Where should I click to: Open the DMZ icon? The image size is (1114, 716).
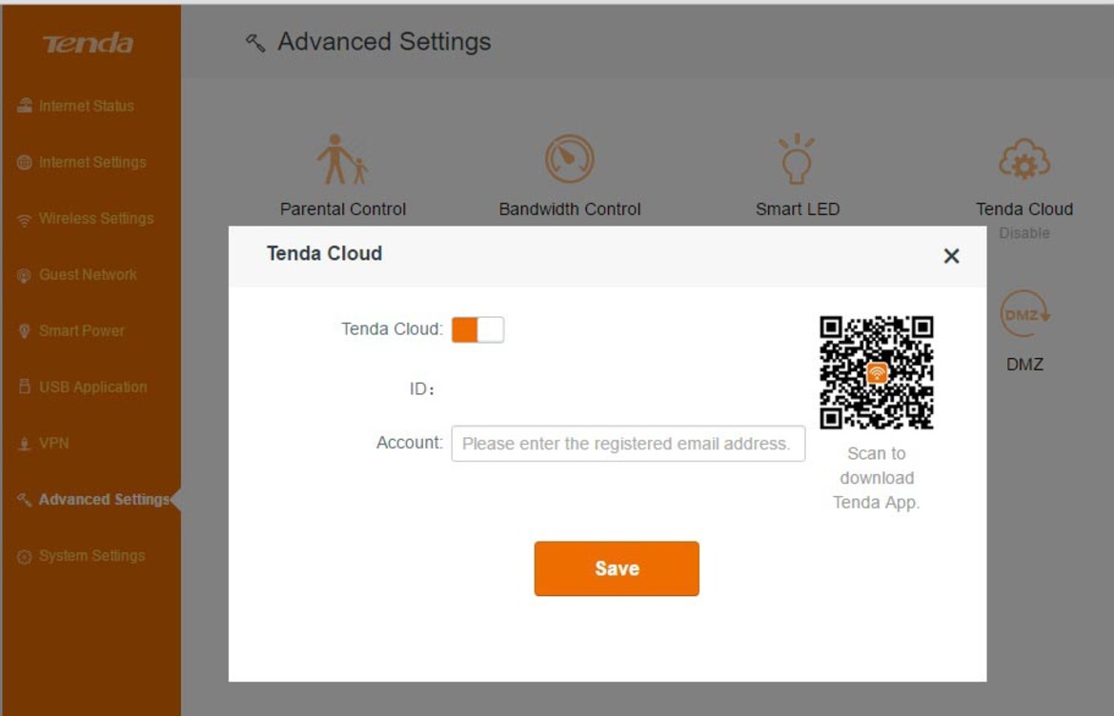[1024, 313]
